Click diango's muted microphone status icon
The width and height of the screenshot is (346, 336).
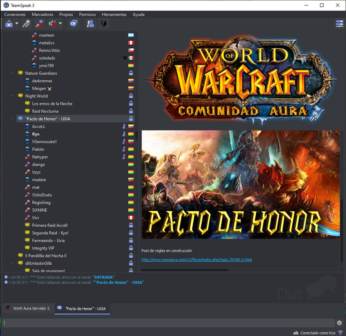27,165
